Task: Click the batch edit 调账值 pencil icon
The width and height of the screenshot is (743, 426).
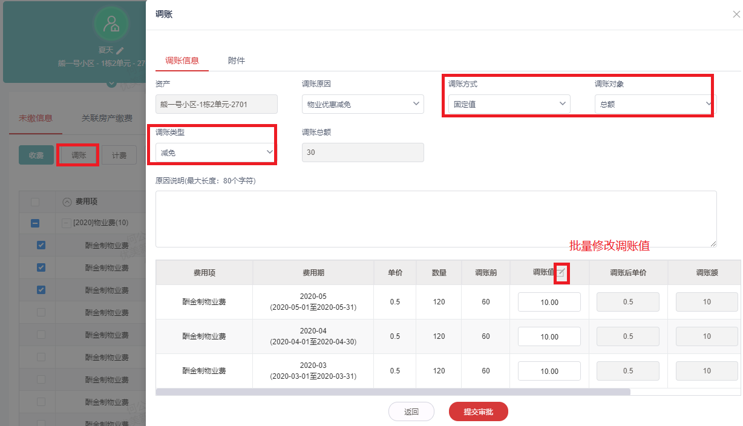Action: click(561, 273)
